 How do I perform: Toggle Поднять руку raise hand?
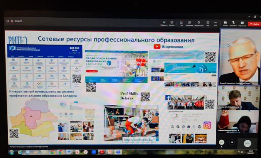199,23
